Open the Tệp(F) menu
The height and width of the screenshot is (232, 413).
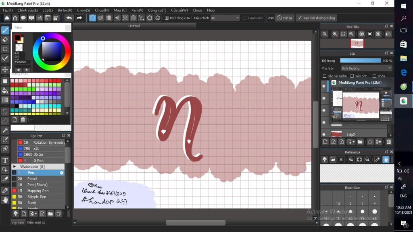(x=7, y=10)
